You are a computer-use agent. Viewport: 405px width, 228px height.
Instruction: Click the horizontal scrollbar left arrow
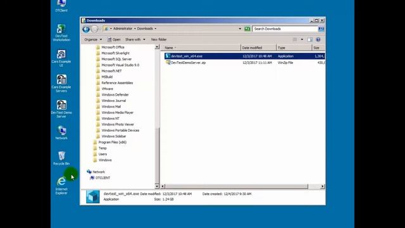(163, 186)
